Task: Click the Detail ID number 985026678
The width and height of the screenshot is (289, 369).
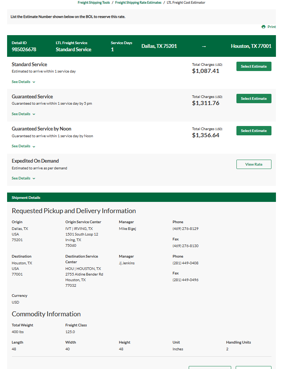Action: tap(24, 49)
